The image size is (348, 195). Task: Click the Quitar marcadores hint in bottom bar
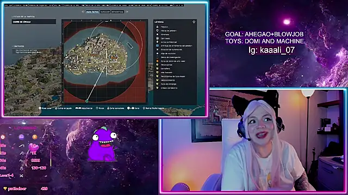(x=115, y=108)
